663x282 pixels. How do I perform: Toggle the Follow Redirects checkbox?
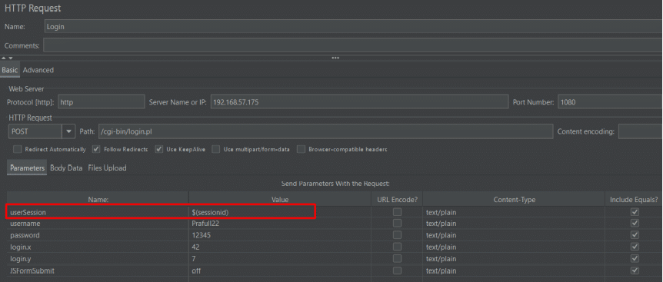pyautogui.click(x=96, y=149)
